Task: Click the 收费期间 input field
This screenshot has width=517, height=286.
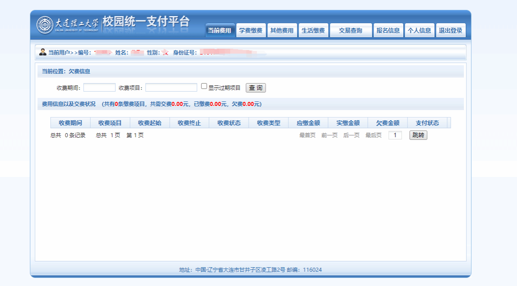Action: coord(99,88)
